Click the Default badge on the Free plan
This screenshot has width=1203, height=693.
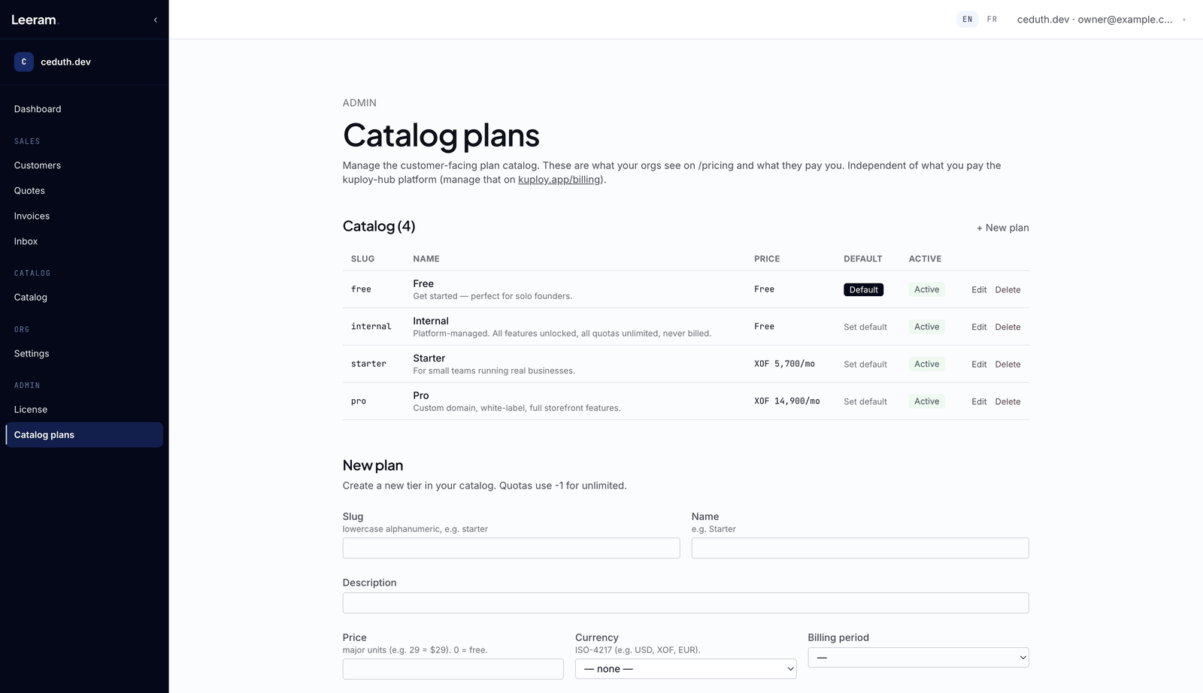pos(863,289)
